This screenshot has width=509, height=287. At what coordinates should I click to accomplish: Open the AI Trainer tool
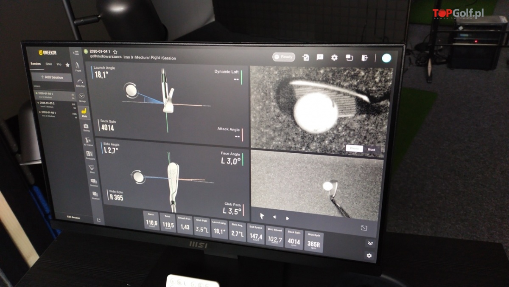pyautogui.click(x=88, y=141)
